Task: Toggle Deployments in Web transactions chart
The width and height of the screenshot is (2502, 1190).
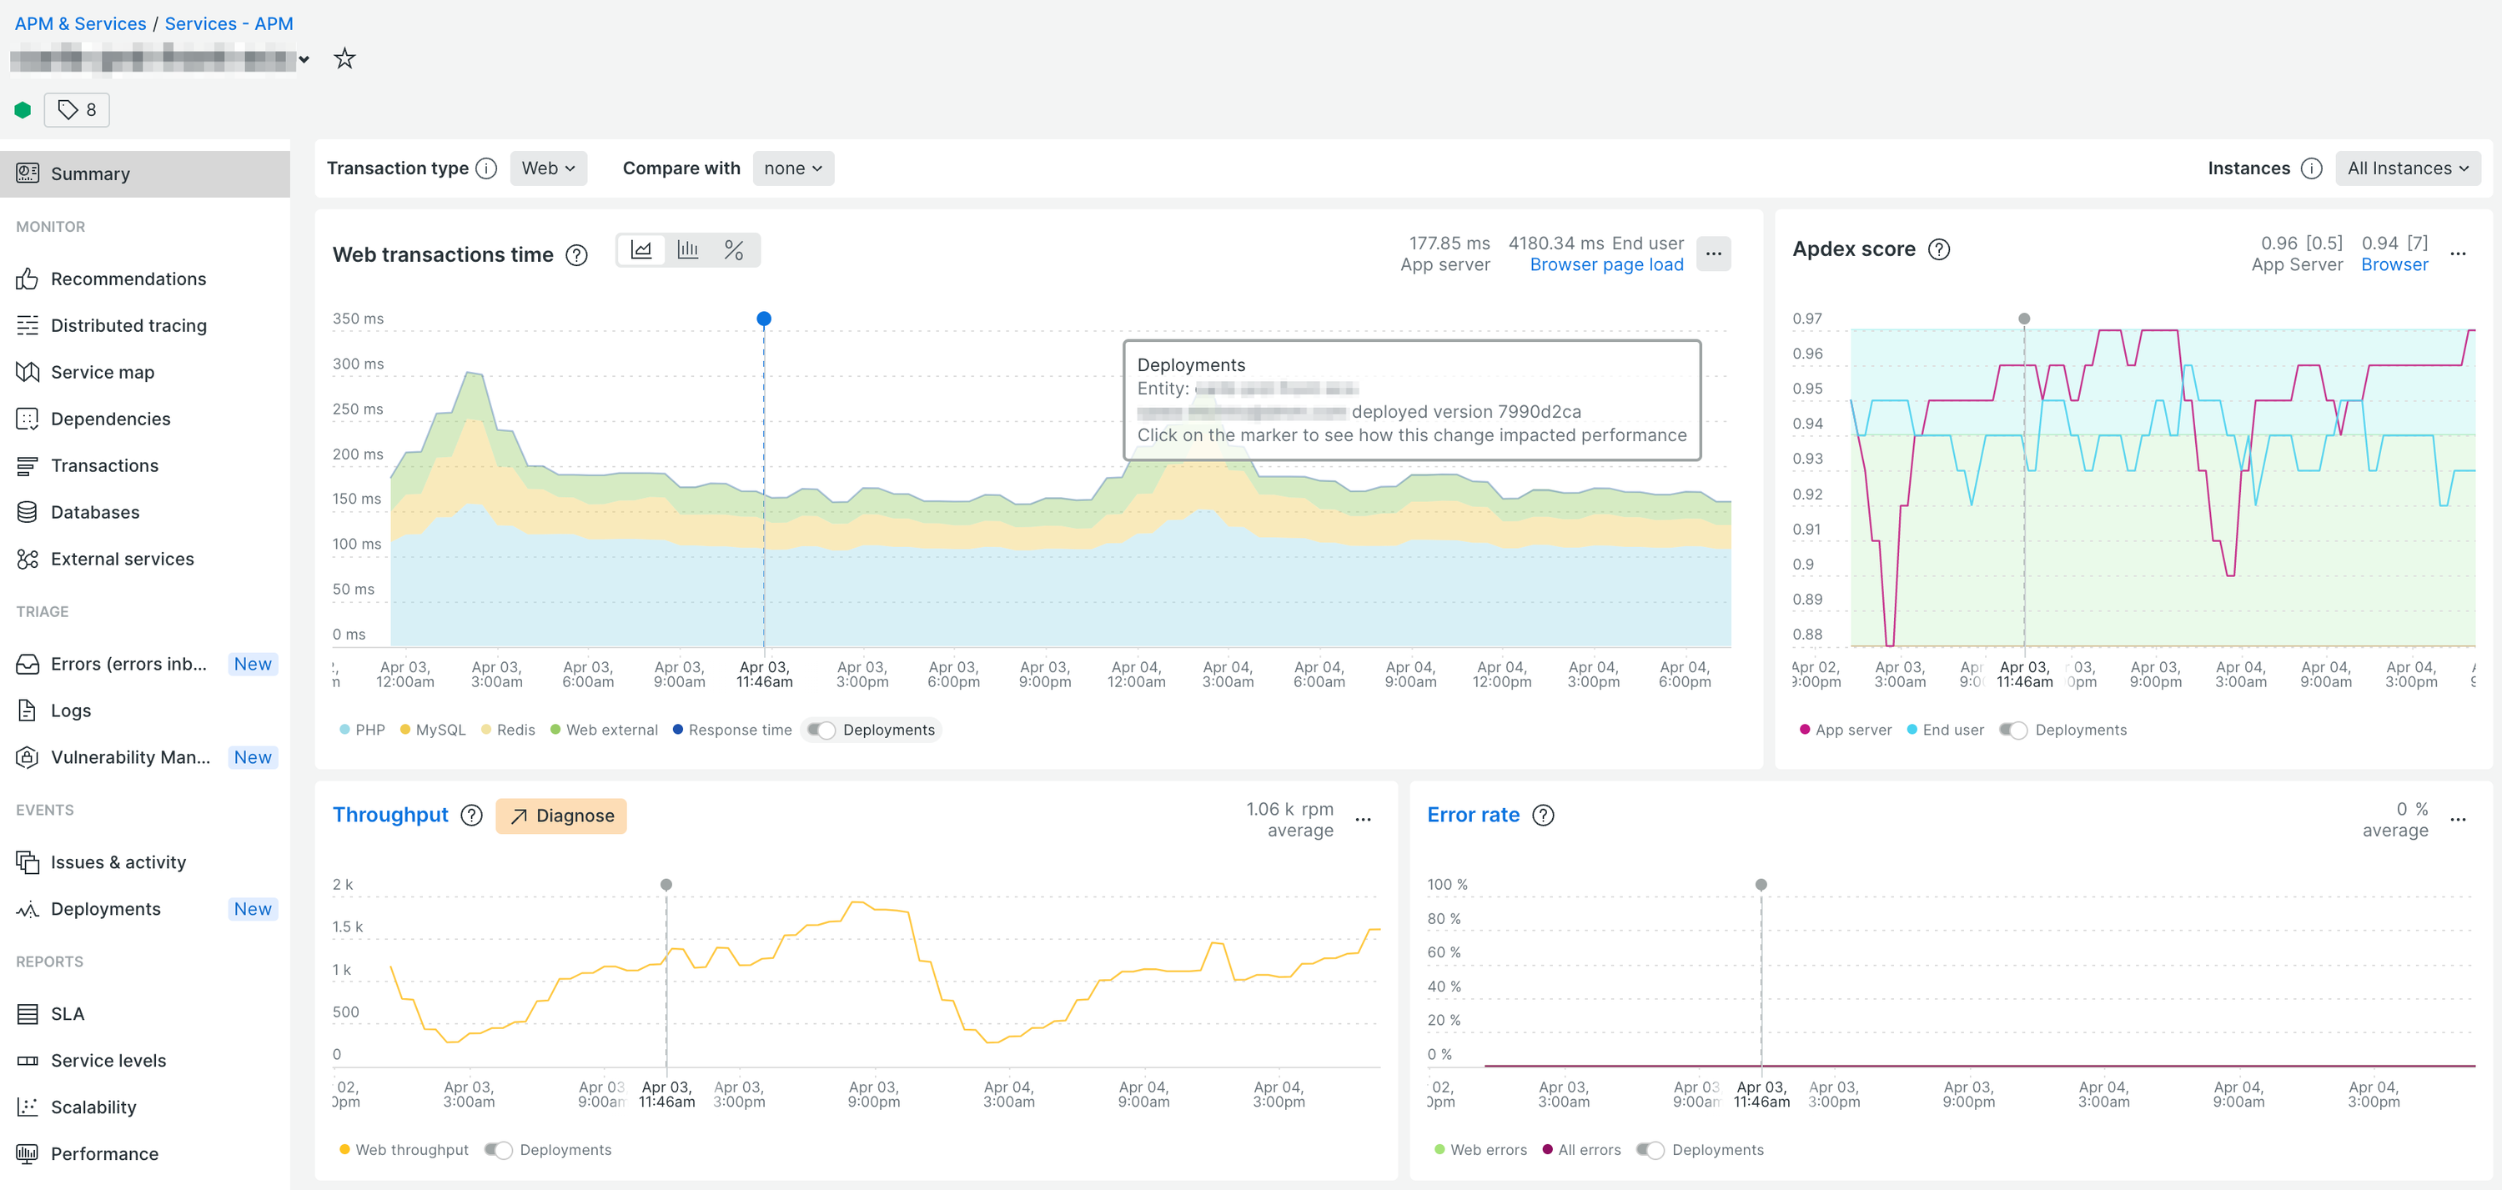Action: tap(821, 731)
